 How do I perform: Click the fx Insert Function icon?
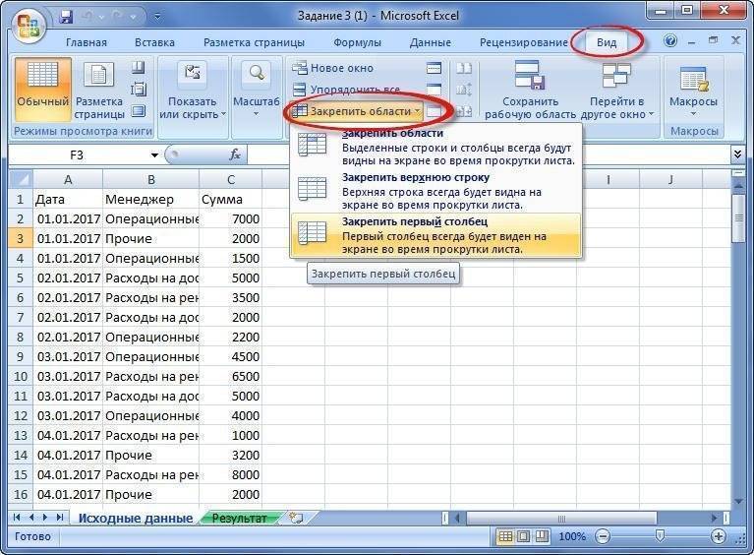235,154
